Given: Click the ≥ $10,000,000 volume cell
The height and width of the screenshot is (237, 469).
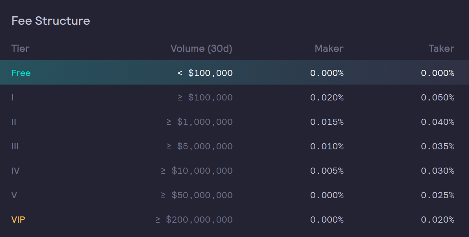Looking at the screenshot, I should 197,171.
